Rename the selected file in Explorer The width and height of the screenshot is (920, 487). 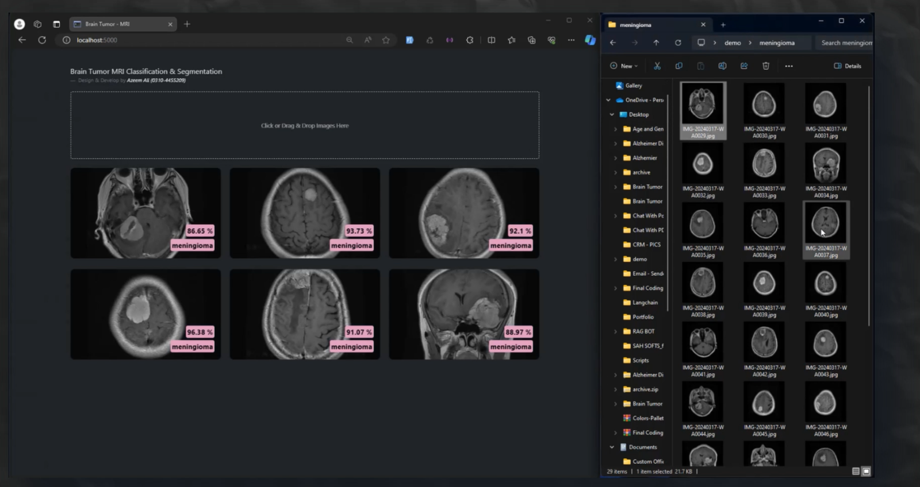point(722,66)
